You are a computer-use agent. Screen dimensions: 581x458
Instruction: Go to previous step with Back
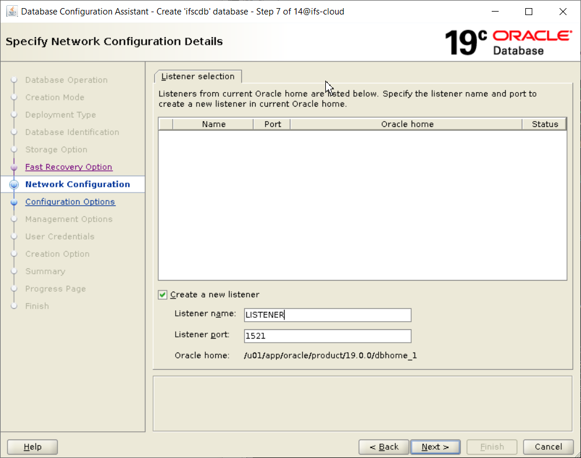click(384, 447)
